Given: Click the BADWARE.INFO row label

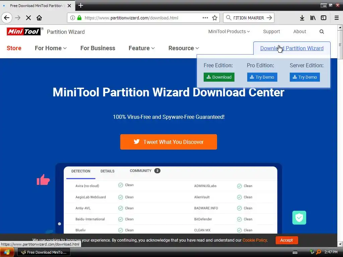Looking at the screenshot, I should click(206, 208).
